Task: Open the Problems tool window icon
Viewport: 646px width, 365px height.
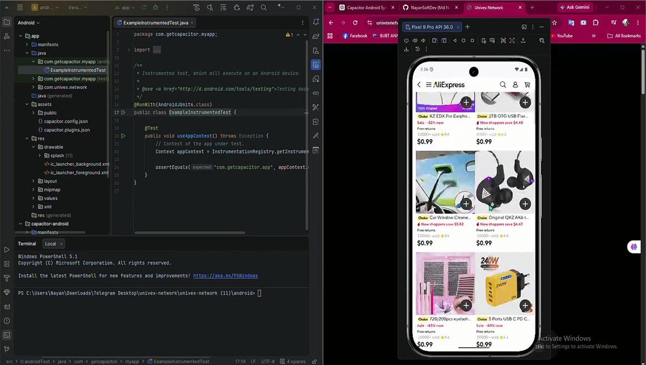Action: (7, 320)
